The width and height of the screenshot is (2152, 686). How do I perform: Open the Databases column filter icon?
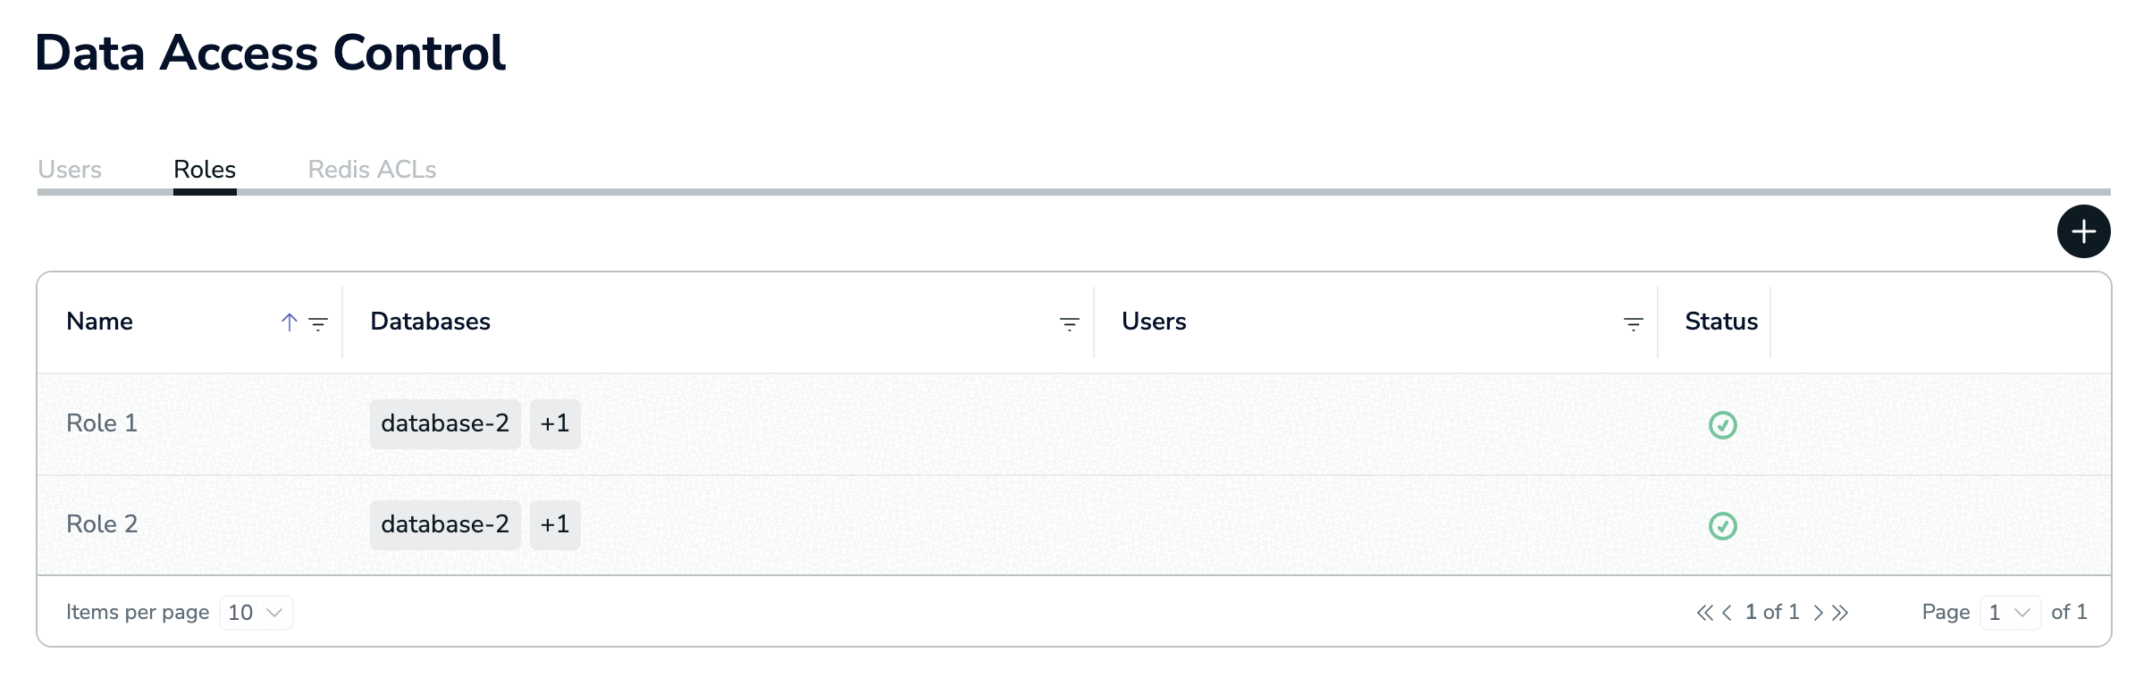(1069, 323)
